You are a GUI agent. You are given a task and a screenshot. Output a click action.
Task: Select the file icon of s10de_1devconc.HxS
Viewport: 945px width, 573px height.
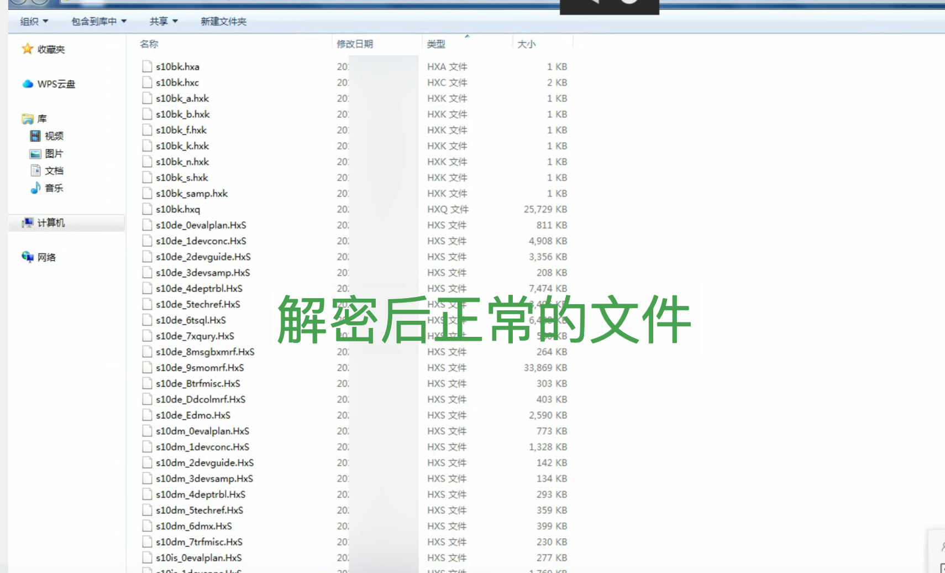(147, 241)
